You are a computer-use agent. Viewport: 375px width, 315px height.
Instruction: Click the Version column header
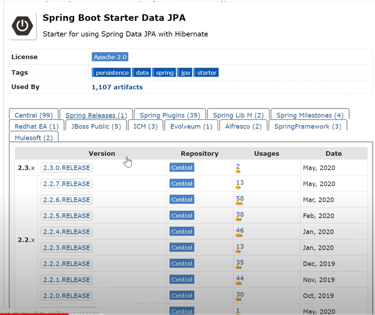coord(102,153)
